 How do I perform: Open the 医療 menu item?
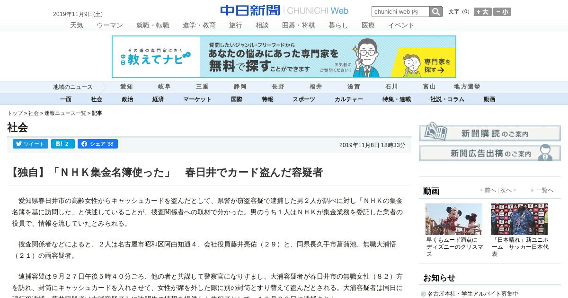tap(368, 26)
